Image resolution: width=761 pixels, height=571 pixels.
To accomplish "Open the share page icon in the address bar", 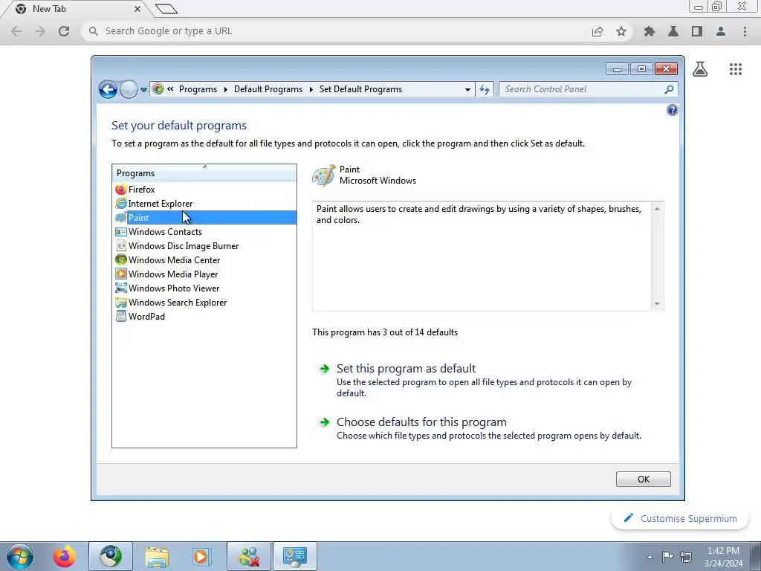I will click(598, 31).
